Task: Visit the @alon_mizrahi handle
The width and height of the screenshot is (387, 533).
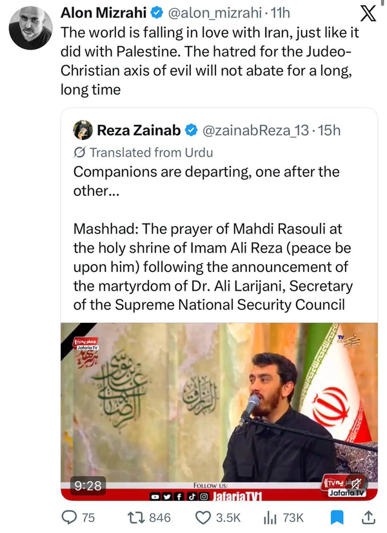Action: pos(211,13)
